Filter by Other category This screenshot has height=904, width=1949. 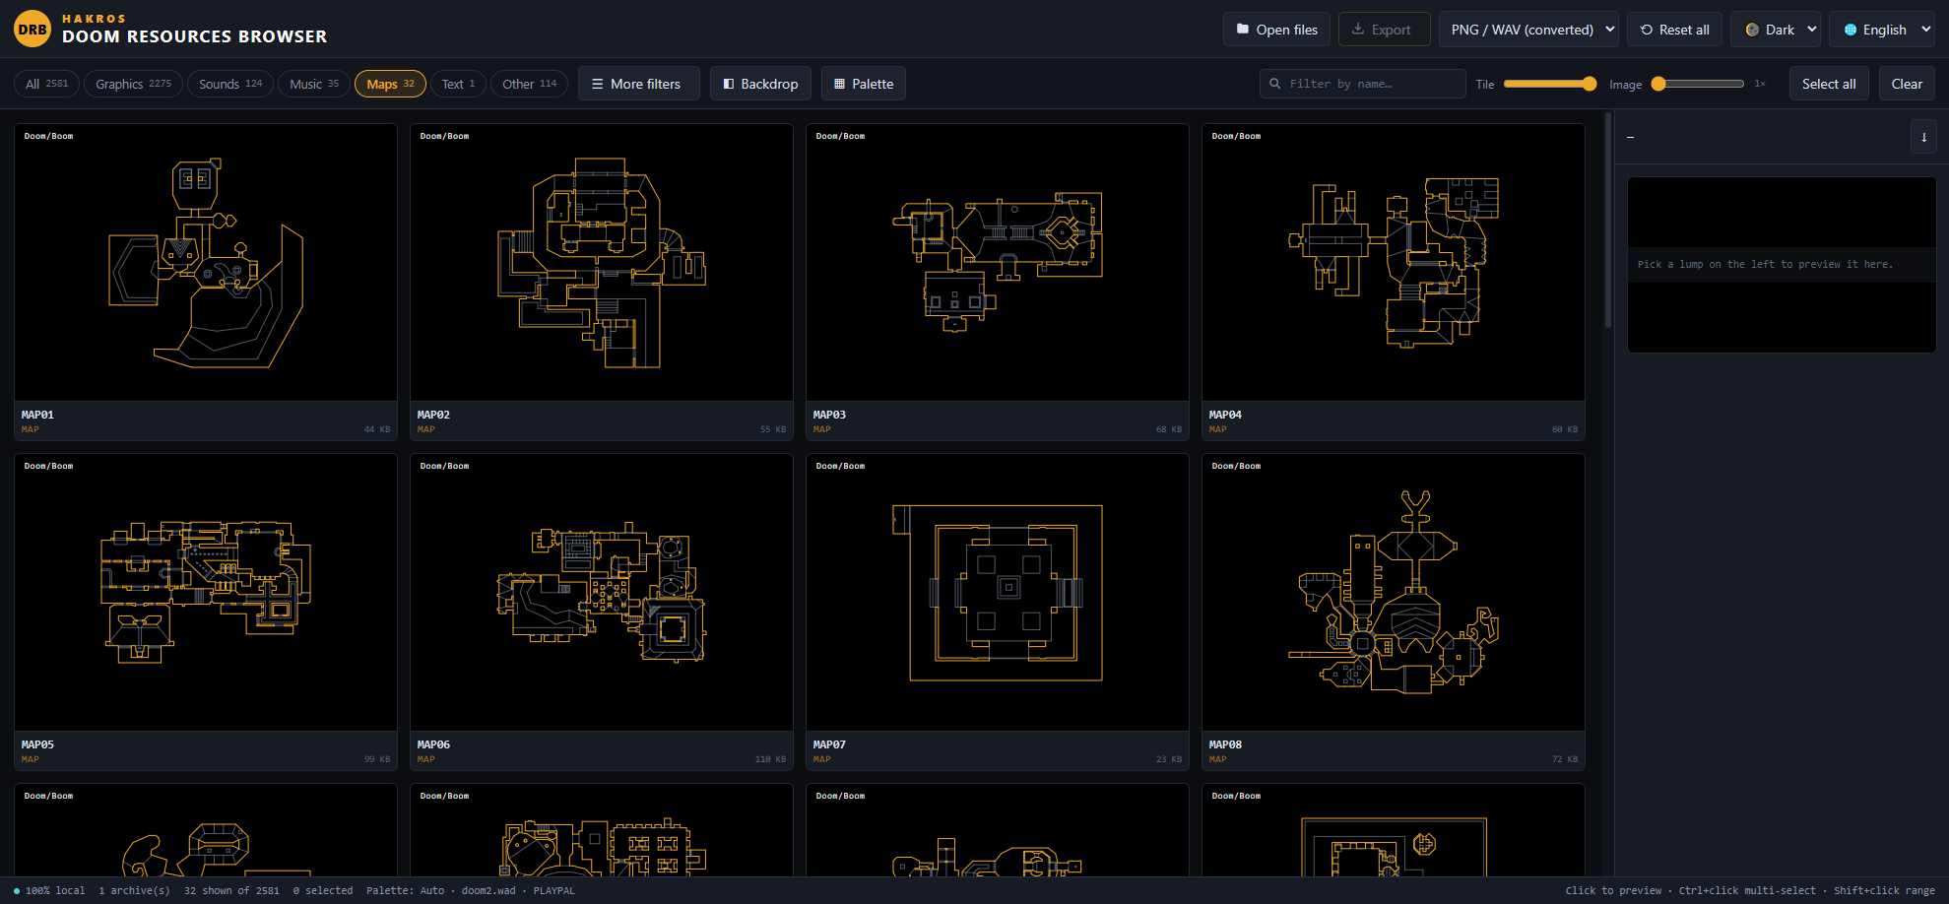click(529, 84)
